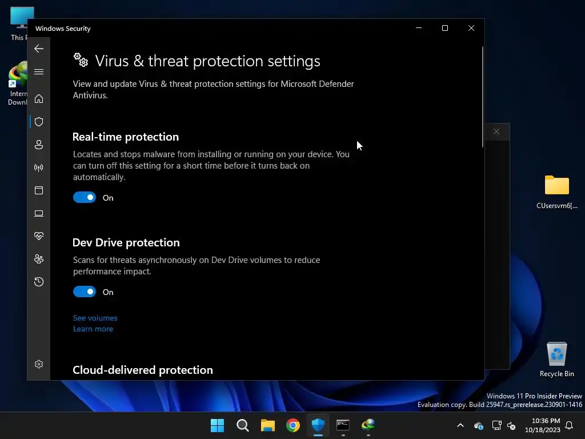The image size is (585, 439).
Task: Select the This PC desktop icon
Action: (x=19, y=23)
